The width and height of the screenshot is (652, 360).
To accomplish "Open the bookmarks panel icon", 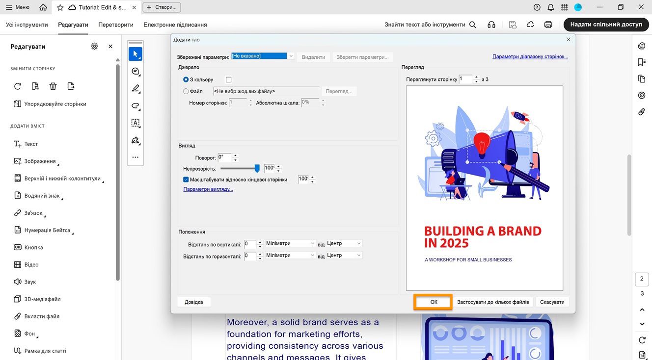I will click(641, 62).
